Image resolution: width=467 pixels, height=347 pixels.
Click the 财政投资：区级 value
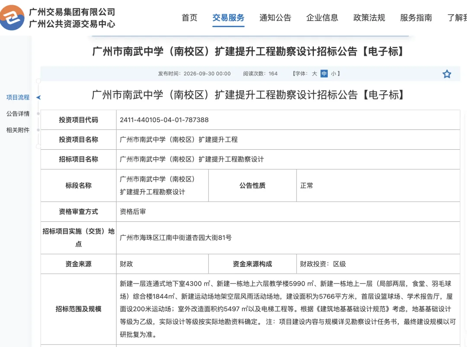click(323, 264)
